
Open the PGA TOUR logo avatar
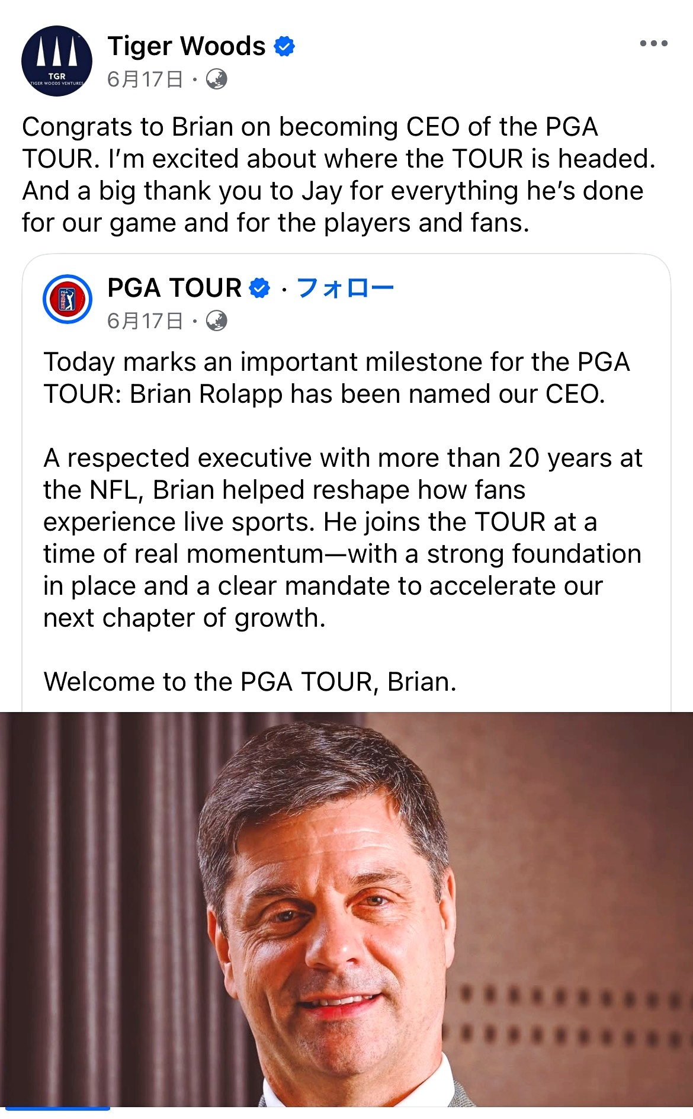pyautogui.click(x=68, y=299)
